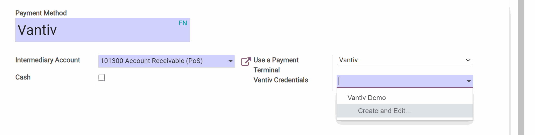Click the Vantiv value in terminal selector

point(348,60)
